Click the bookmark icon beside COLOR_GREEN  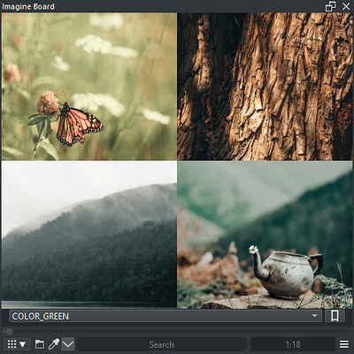coord(335,316)
